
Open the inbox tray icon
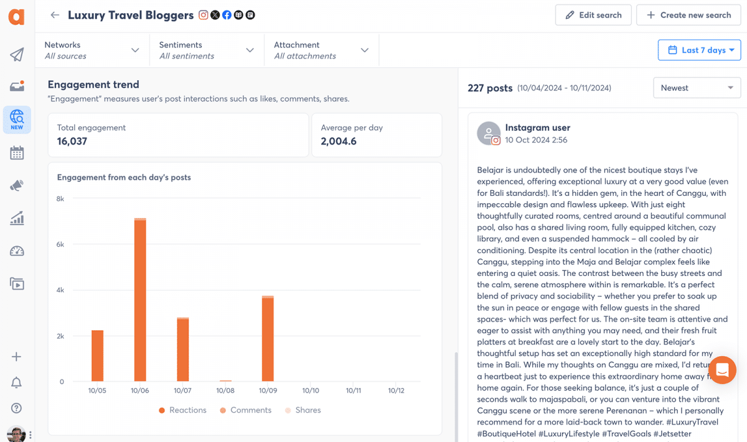pos(17,86)
